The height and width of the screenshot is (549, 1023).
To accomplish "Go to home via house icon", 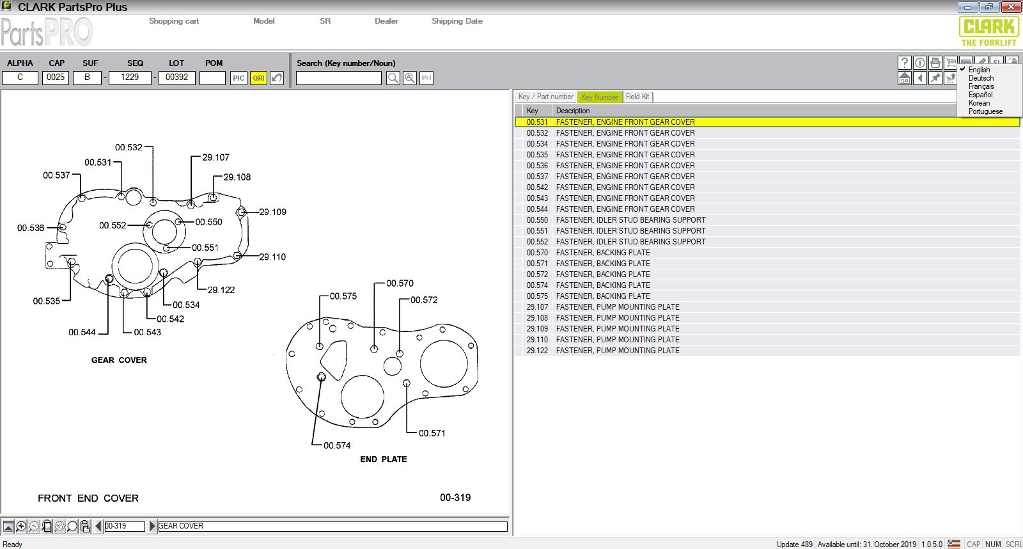I will pos(904,78).
